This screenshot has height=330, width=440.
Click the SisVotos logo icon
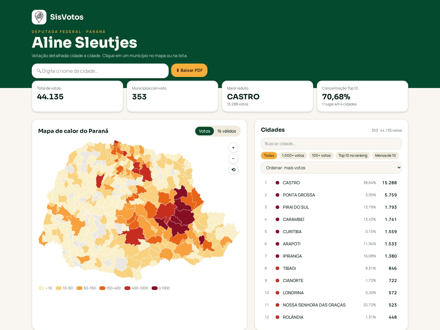pyautogui.click(x=39, y=17)
